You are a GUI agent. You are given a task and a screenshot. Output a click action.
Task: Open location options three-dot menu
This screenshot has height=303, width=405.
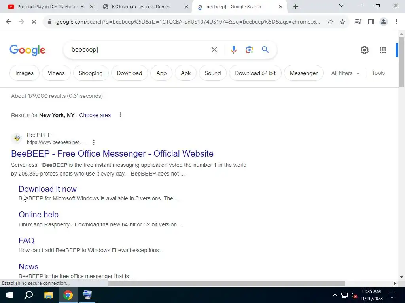click(x=120, y=115)
